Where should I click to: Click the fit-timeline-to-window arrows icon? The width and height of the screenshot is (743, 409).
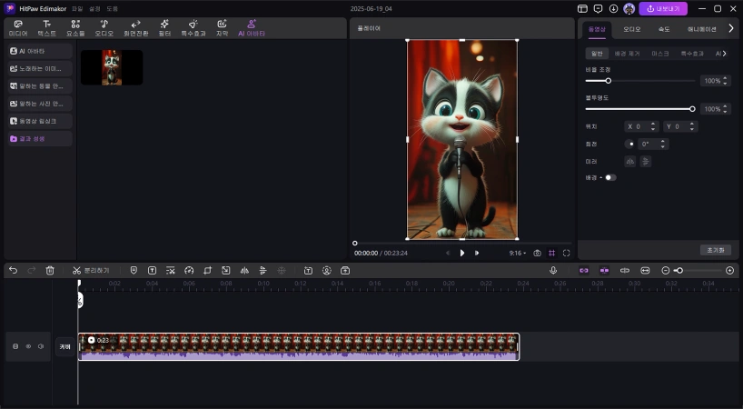click(x=645, y=270)
